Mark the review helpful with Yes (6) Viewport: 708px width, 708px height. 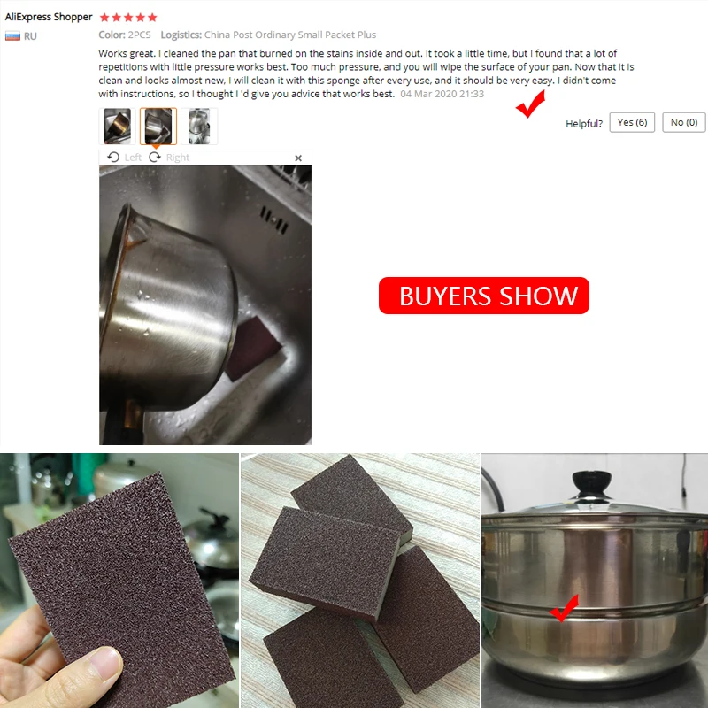(x=632, y=122)
